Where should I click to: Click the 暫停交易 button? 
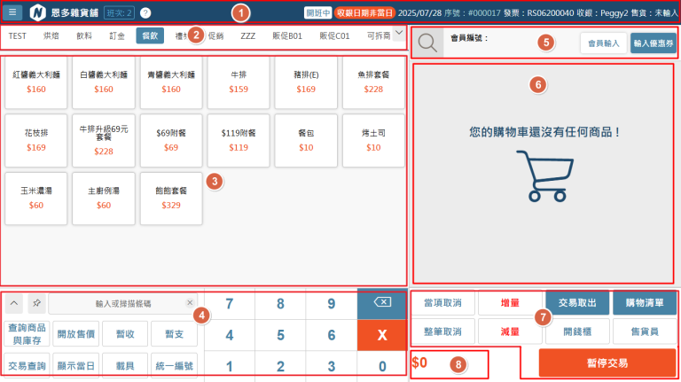coord(607,363)
